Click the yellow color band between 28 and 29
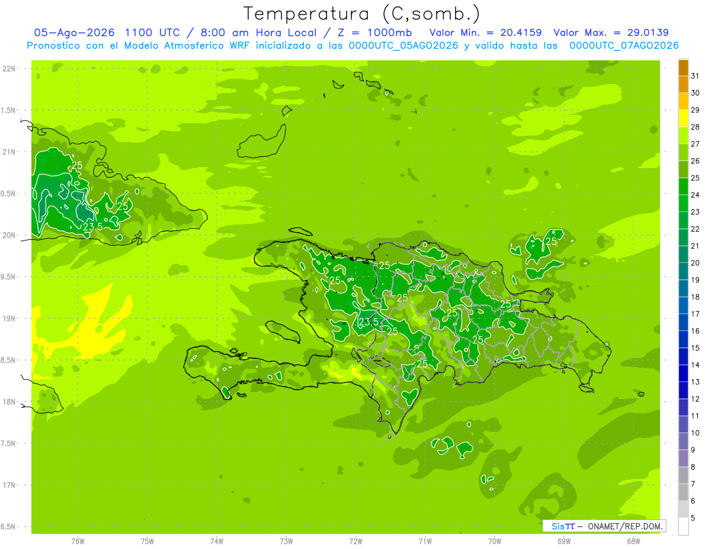Screen dimensions: 711x549 pyautogui.click(x=683, y=118)
